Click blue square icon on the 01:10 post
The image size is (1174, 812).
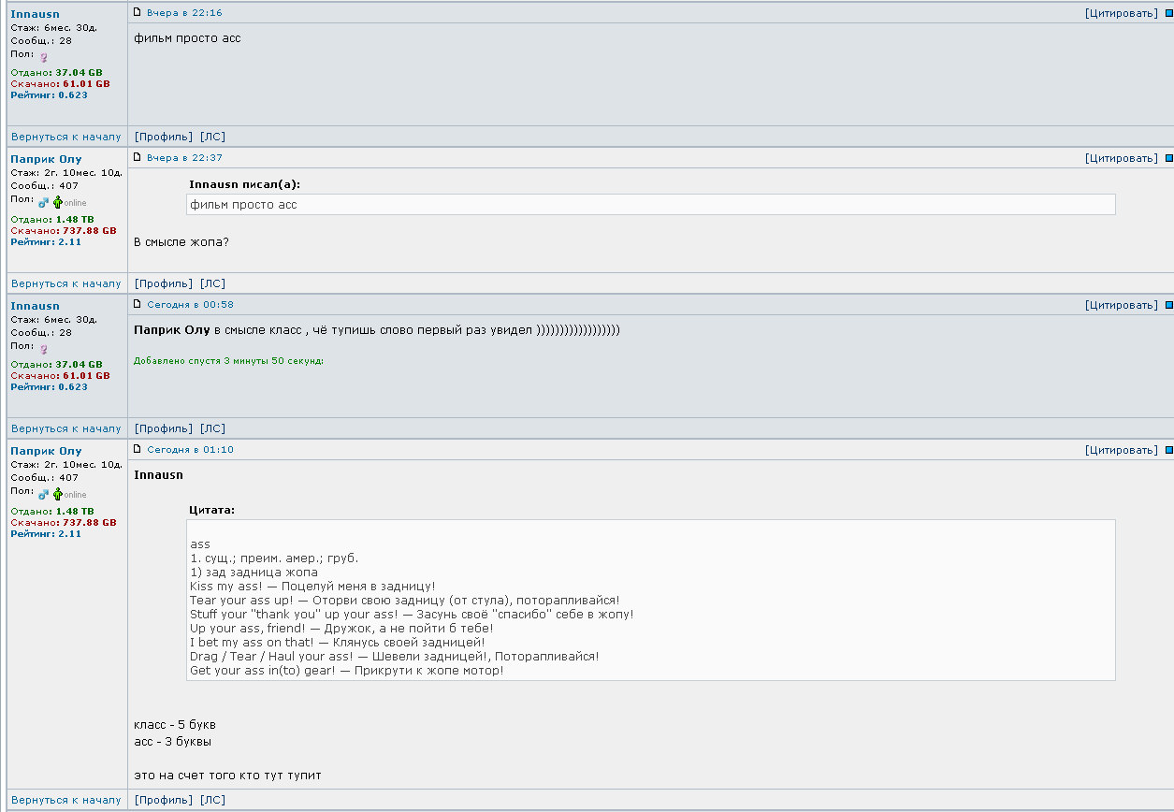(x=1168, y=450)
